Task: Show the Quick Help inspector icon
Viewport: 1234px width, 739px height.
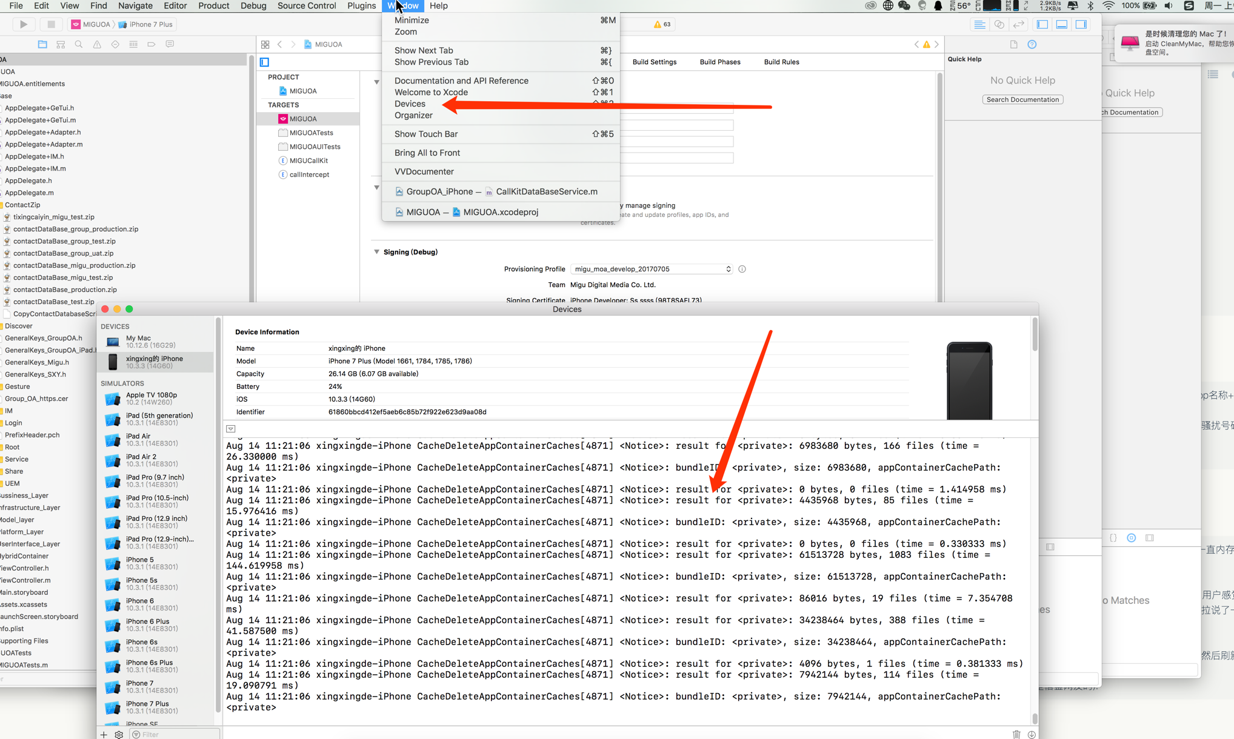Action: point(1032,44)
